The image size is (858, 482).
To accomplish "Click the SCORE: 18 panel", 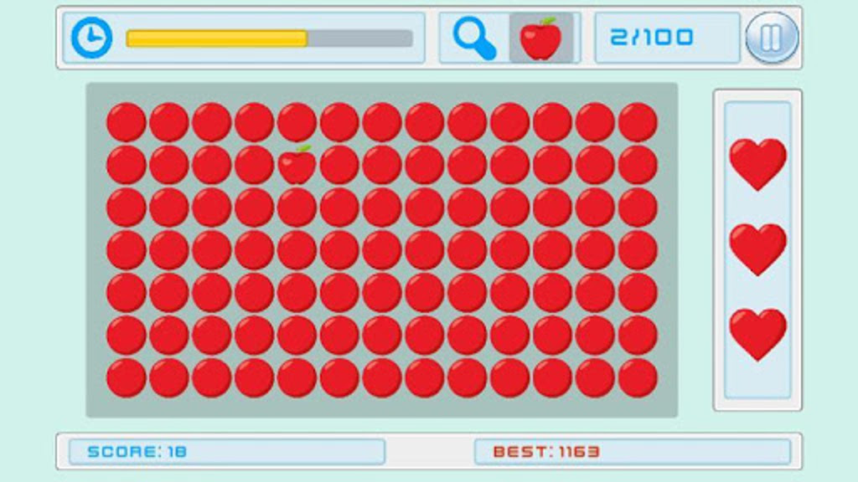I will coord(227,451).
